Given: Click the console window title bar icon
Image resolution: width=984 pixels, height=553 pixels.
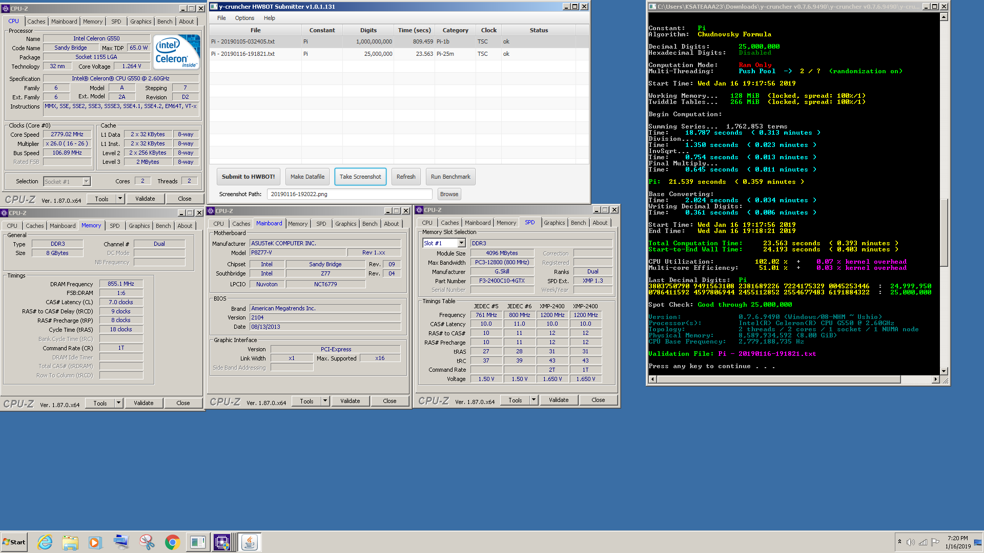Looking at the screenshot, I should 652,7.
